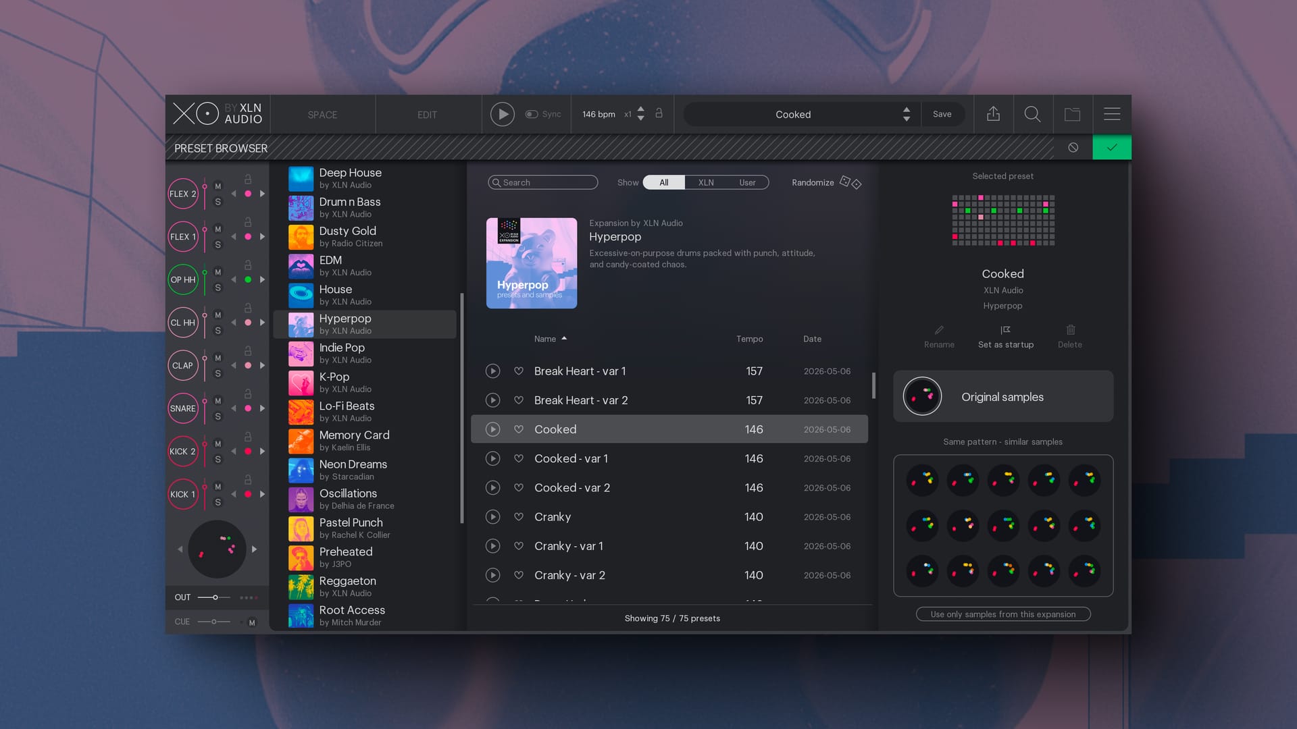Click the tempo lock icon
The height and width of the screenshot is (729, 1297).
[x=659, y=113]
